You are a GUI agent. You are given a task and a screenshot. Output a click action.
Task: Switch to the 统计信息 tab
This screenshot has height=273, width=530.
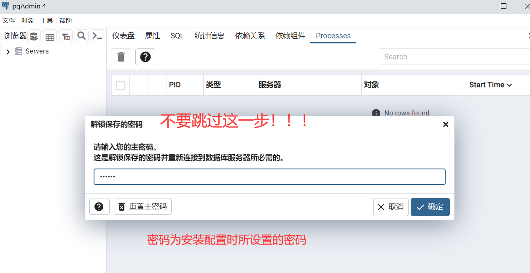click(210, 36)
